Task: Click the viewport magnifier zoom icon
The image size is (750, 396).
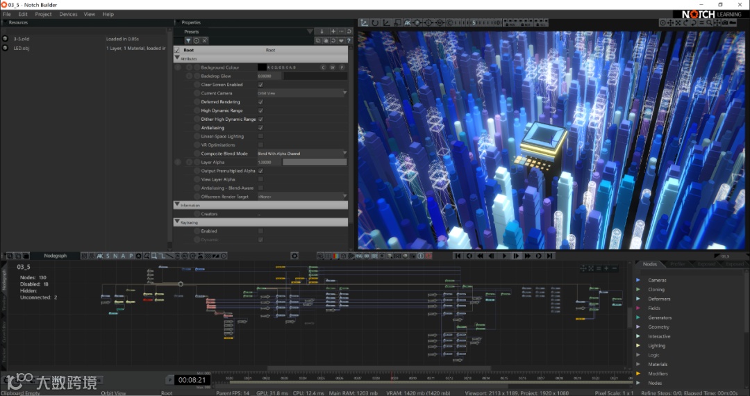Action: coord(710,22)
